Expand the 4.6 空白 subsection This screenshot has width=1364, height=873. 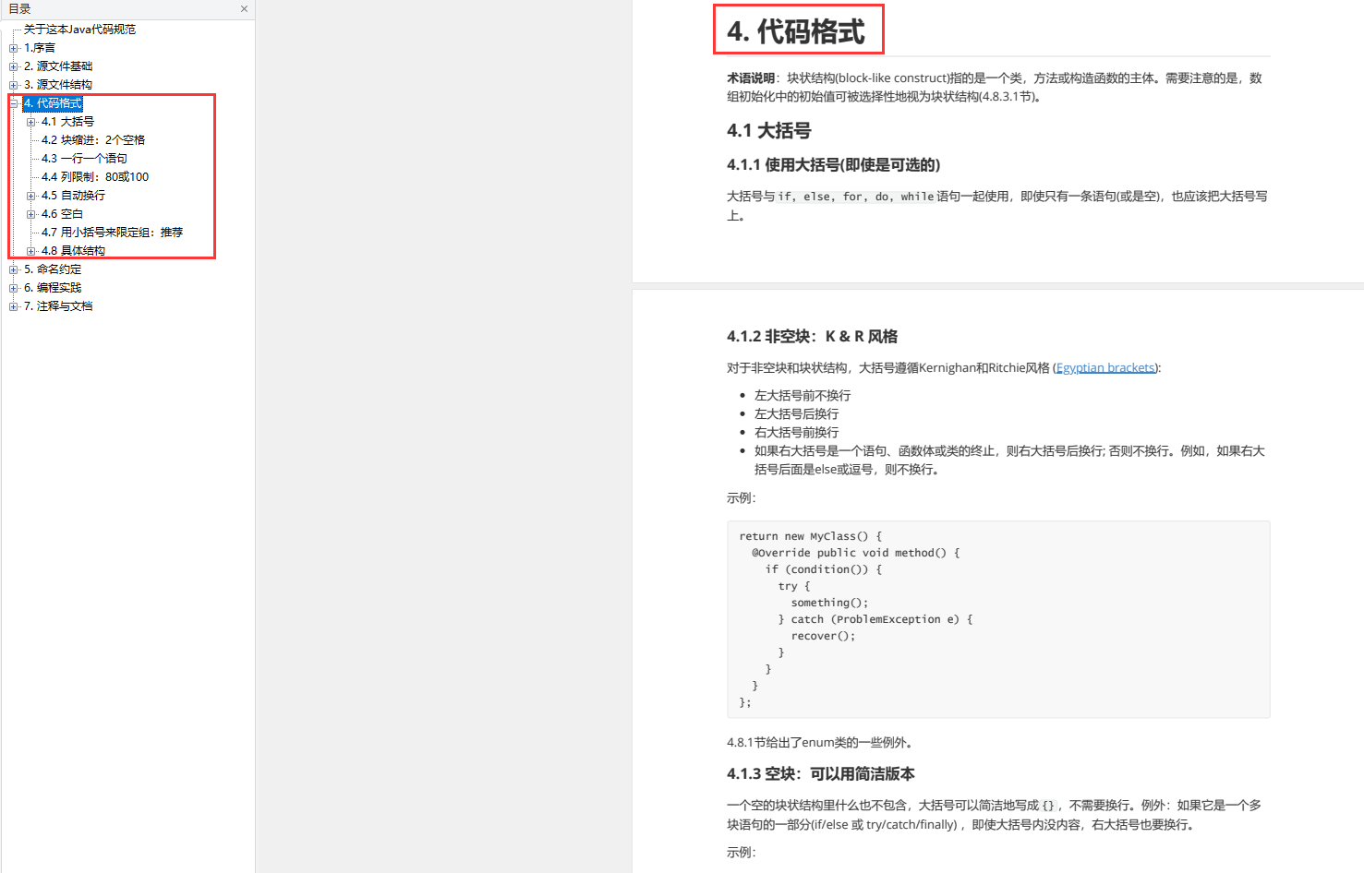(30, 214)
